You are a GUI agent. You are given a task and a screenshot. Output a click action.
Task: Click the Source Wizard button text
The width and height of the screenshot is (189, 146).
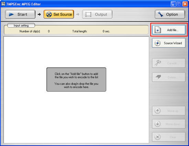coord(173,43)
